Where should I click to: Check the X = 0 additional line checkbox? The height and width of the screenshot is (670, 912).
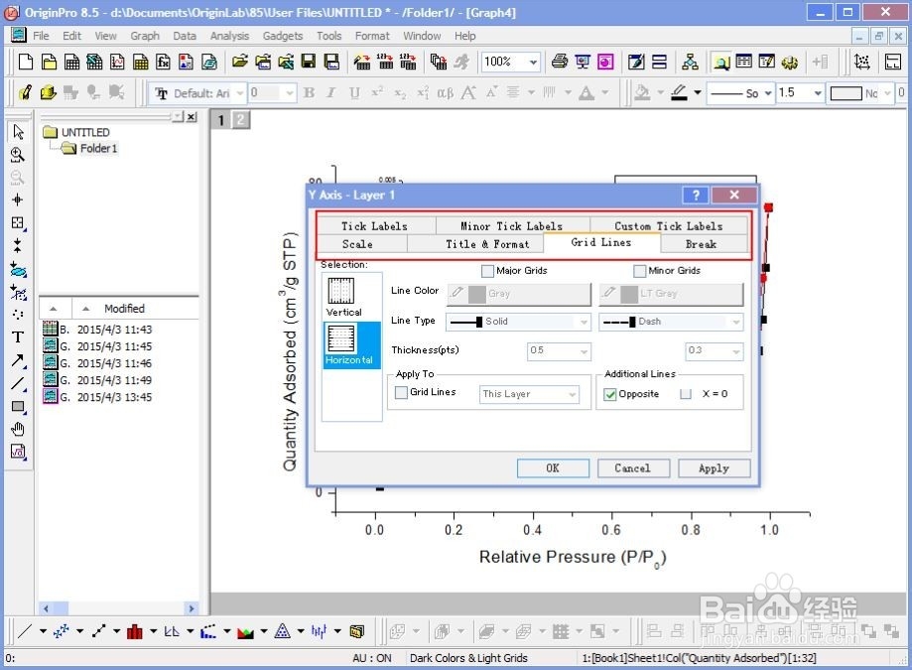point(686,394)
